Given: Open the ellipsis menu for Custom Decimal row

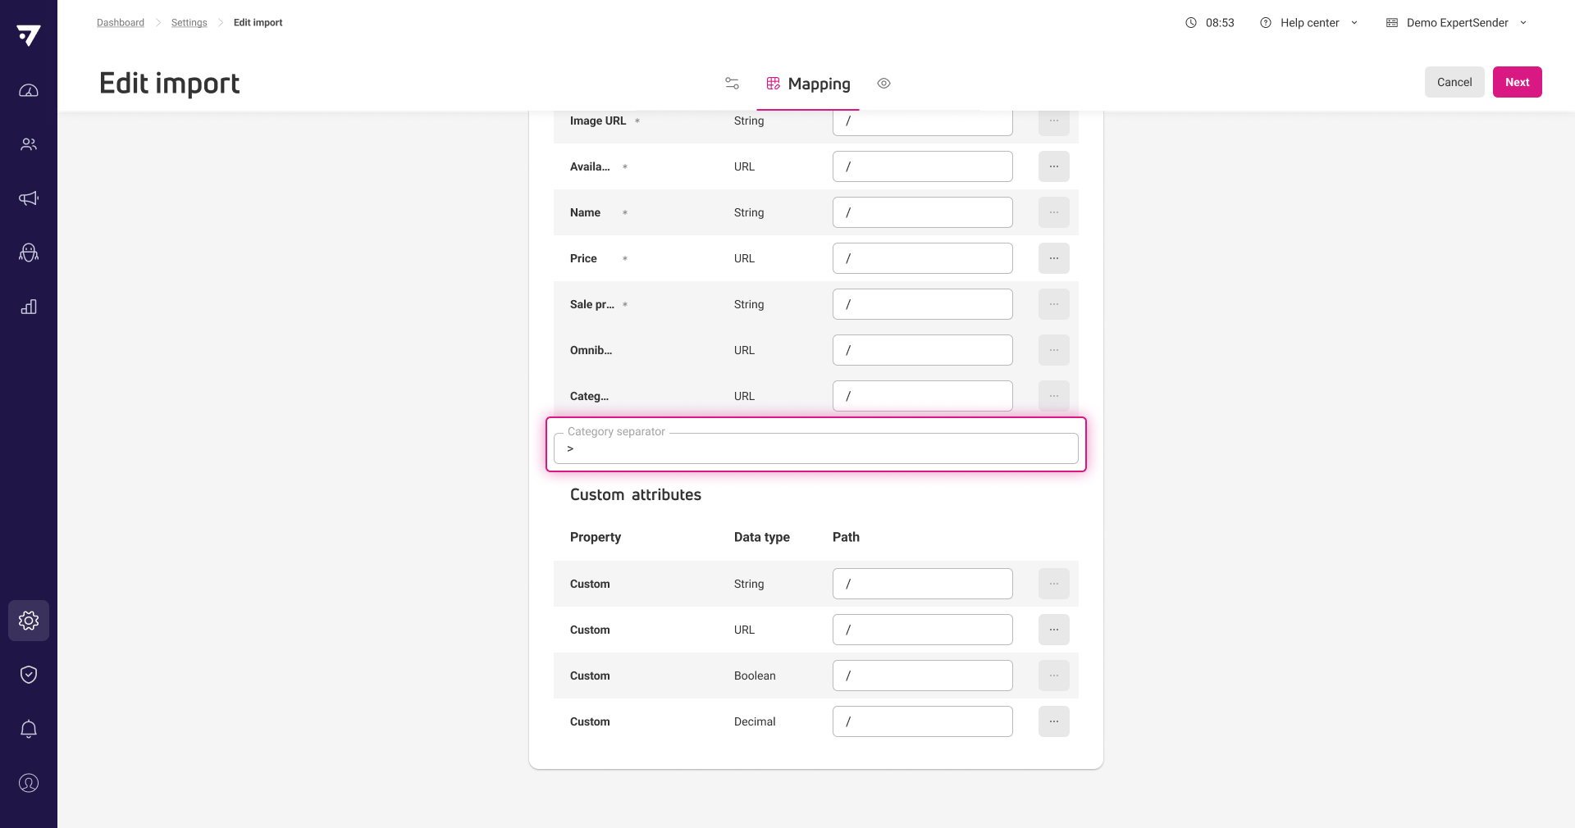Looking at the screenshot, I should pos(1054,721).
